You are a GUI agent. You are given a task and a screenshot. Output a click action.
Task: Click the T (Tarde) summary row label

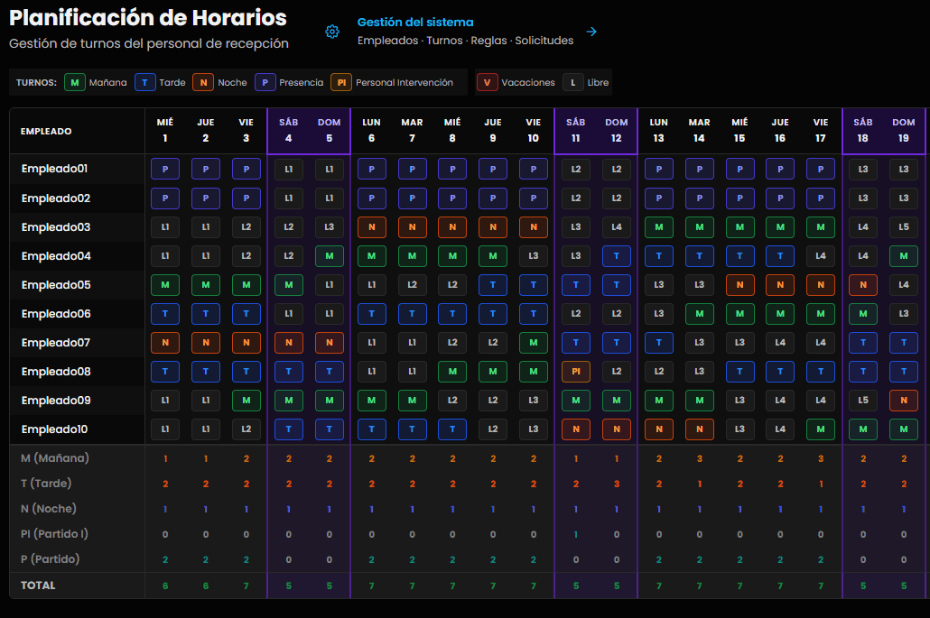[x=46, y=484]
